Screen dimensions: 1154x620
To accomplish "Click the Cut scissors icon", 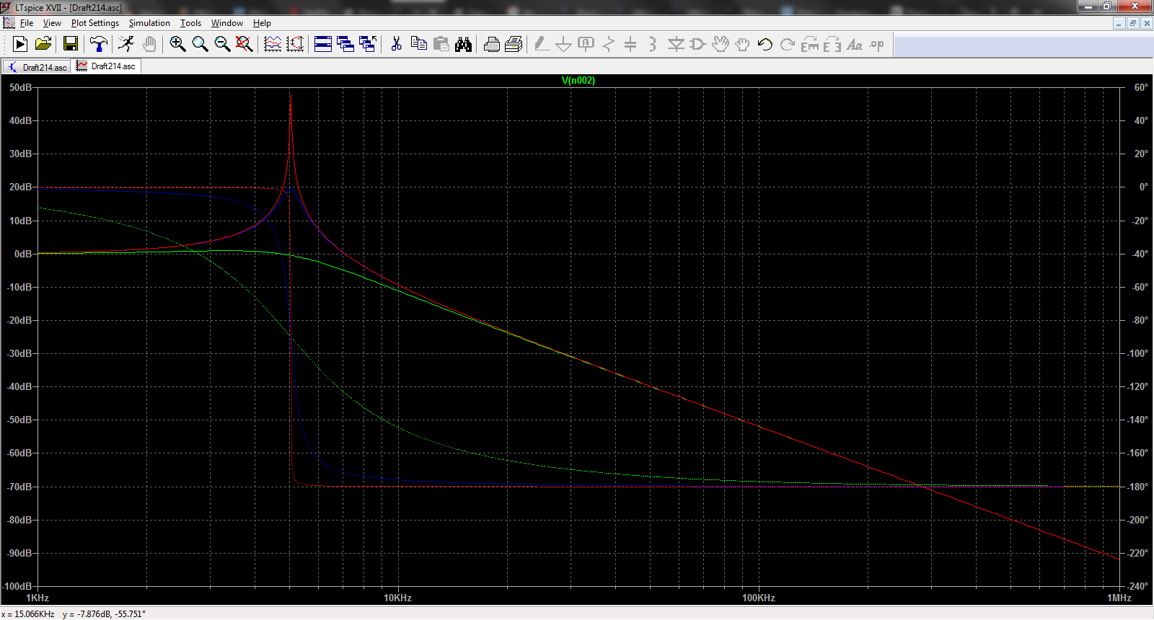I will pos(396,44).
